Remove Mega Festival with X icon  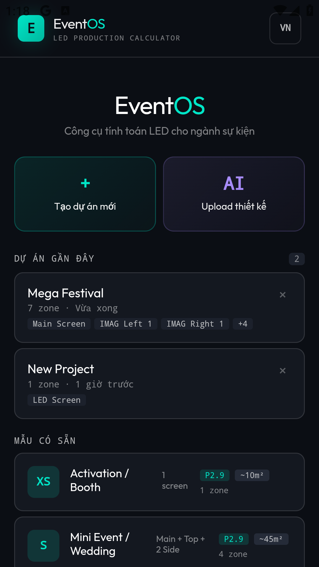(x=283, y=295)
